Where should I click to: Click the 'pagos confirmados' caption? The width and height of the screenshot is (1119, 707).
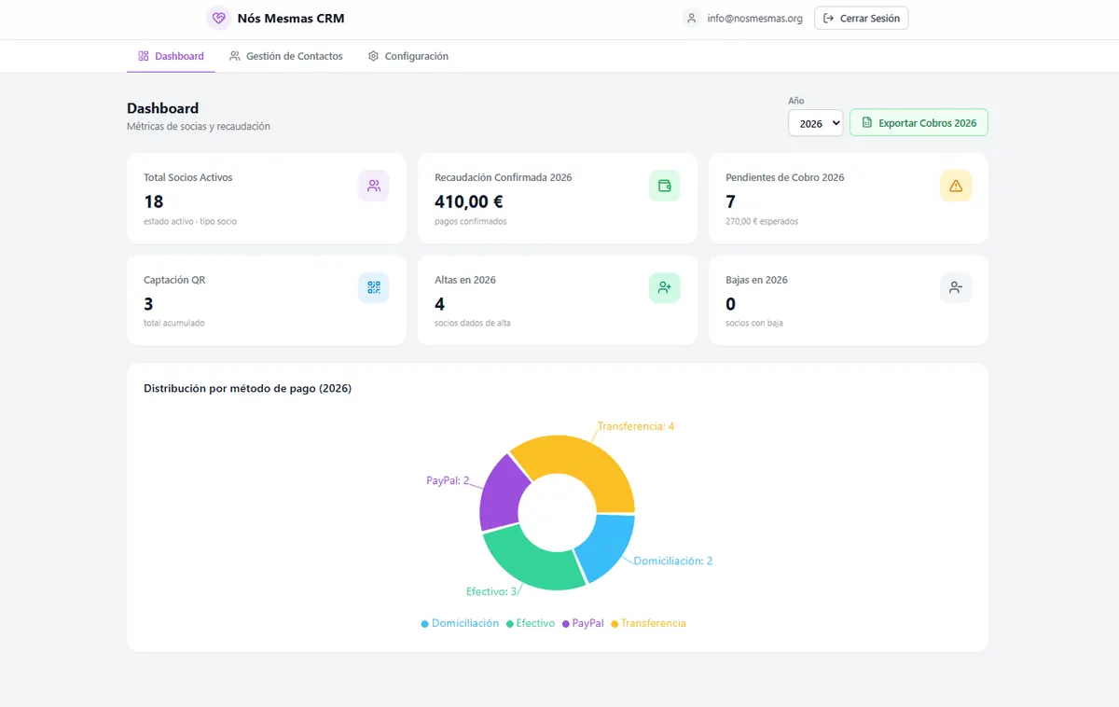pyautogui.click(x=471, y=222)
